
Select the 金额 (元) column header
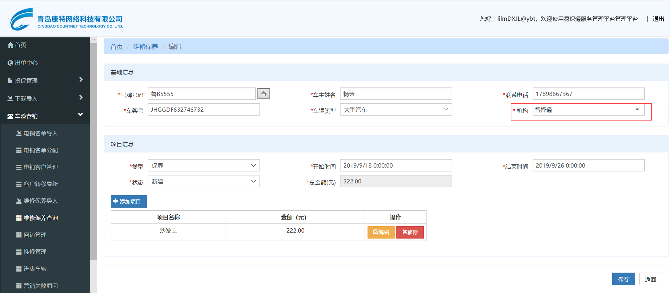295,217
